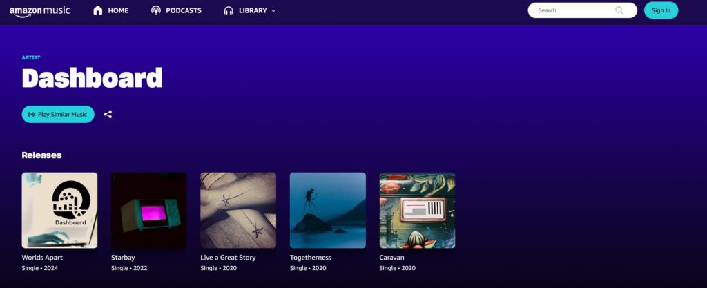707x288 pixels.
Task: Click 'Single • 2024' under Worlds Apart
Action: (x=39, y=268)
